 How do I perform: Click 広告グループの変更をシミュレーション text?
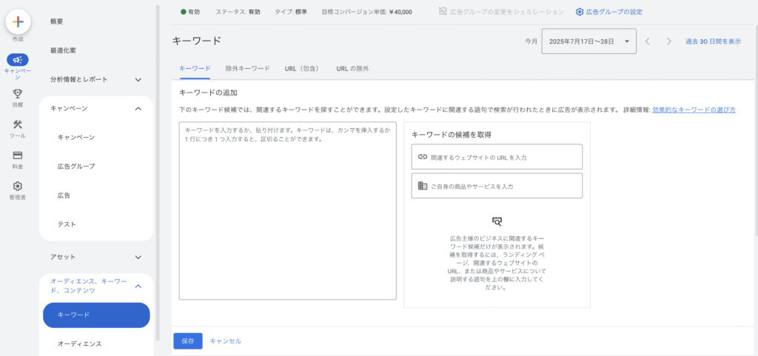[506, 12]
